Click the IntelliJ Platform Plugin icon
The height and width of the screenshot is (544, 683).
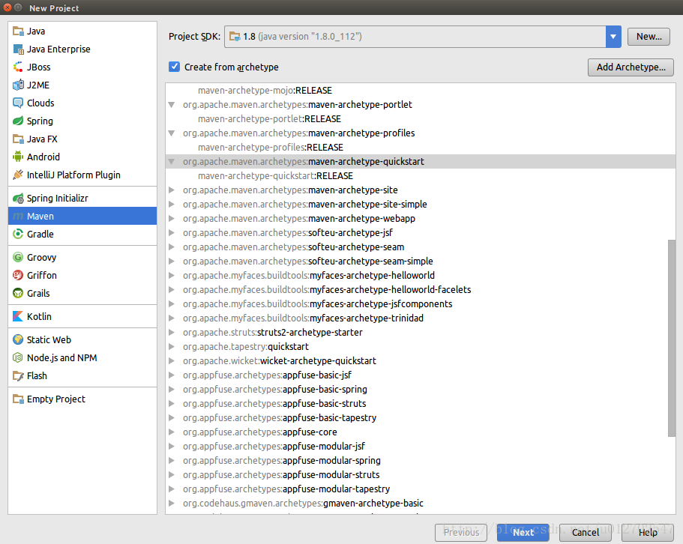pyautogui.click(x=18, y=175)
